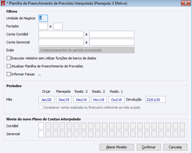Toggle Atualizar Planilha de Preenchimento de Previsões
The width and height of the screenshot is (192, 153).
pyautogui.click(x=9, y=66)
